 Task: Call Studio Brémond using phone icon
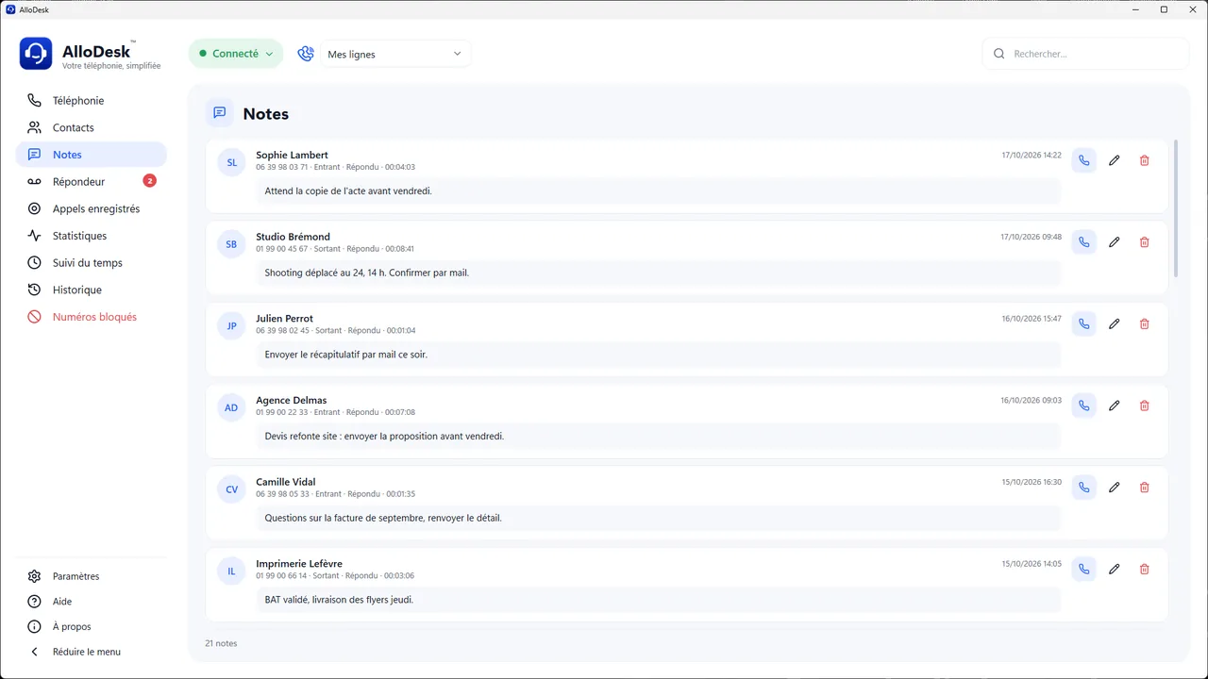coord(1084,242)
